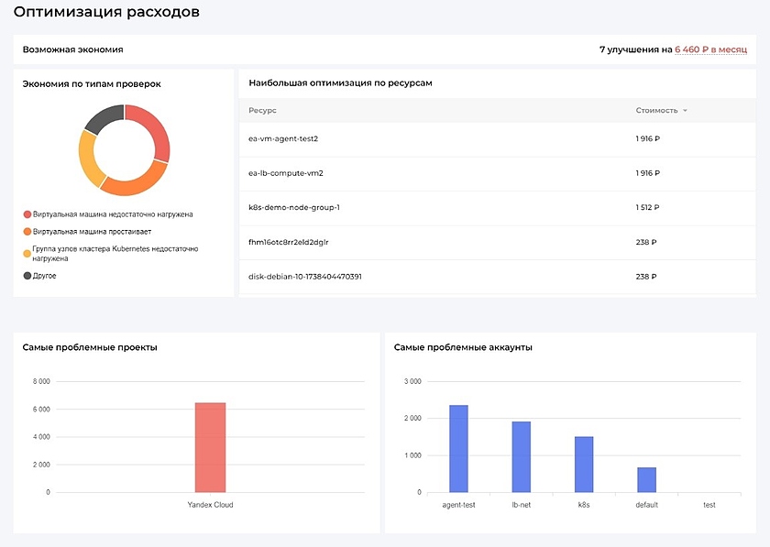Open resource fhm16otc8rr2eld2dglr
The height and width of the screenshot is (547, 770).
pos(288,242)
